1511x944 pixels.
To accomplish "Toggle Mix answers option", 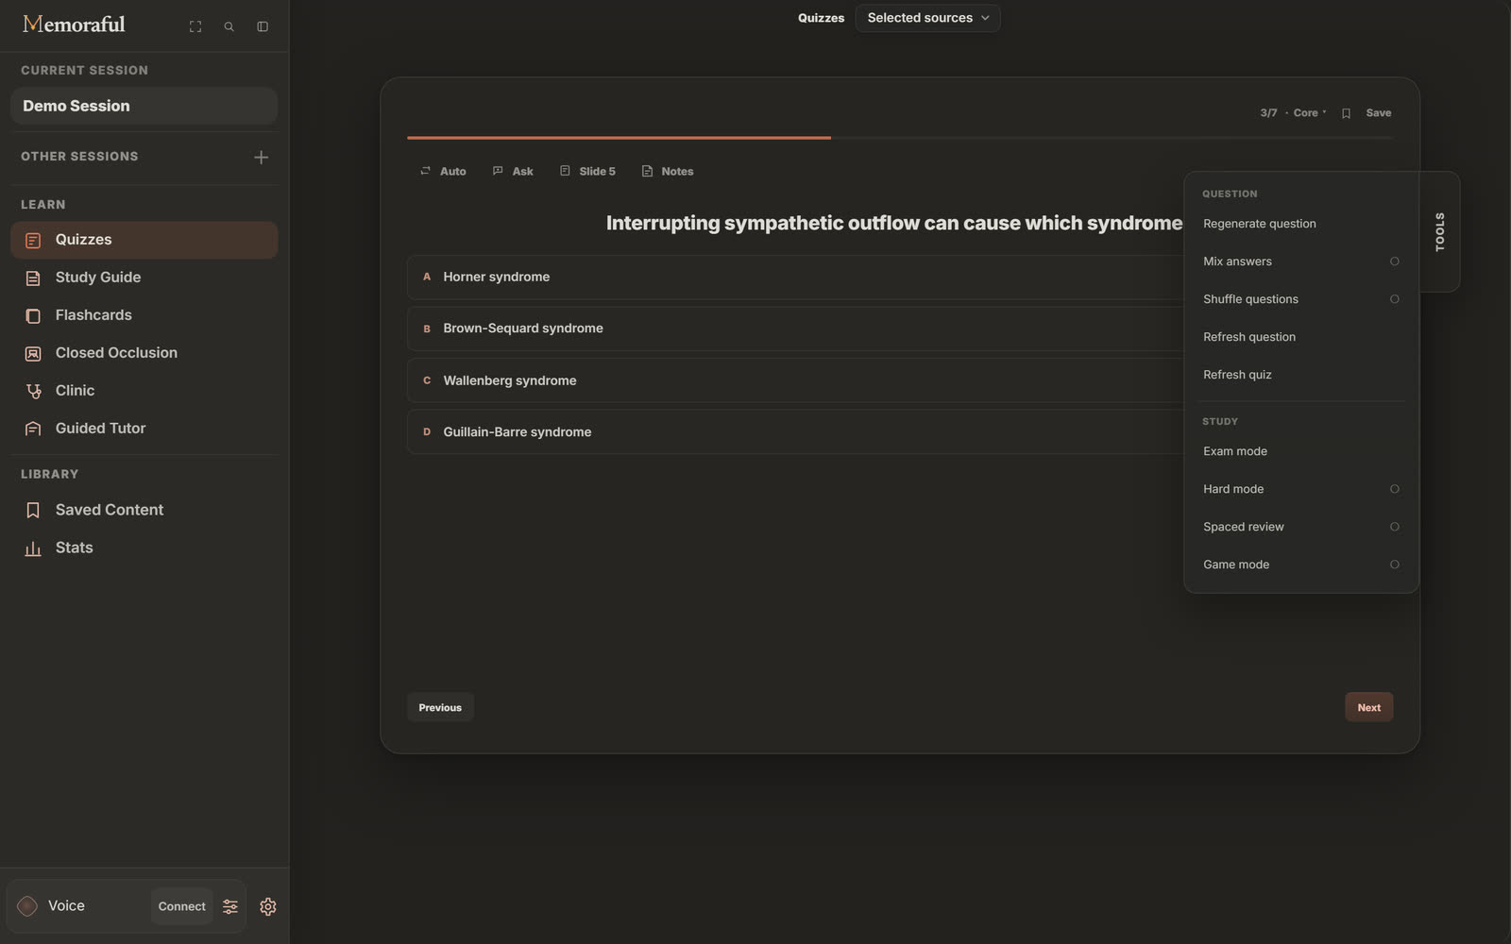I will [x=1394, y=261].
